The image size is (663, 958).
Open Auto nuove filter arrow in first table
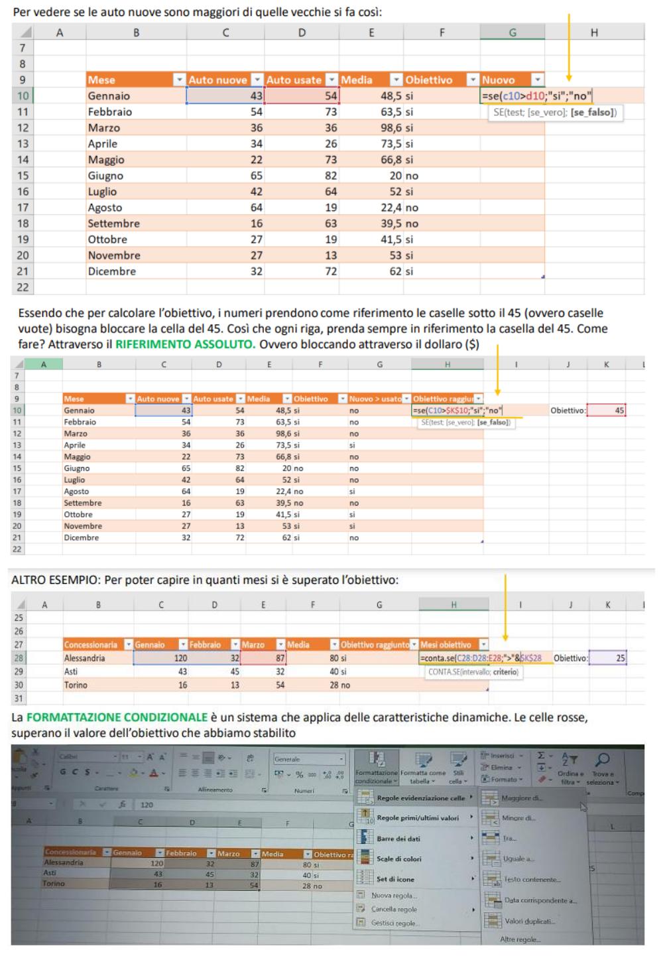[257, 80]
